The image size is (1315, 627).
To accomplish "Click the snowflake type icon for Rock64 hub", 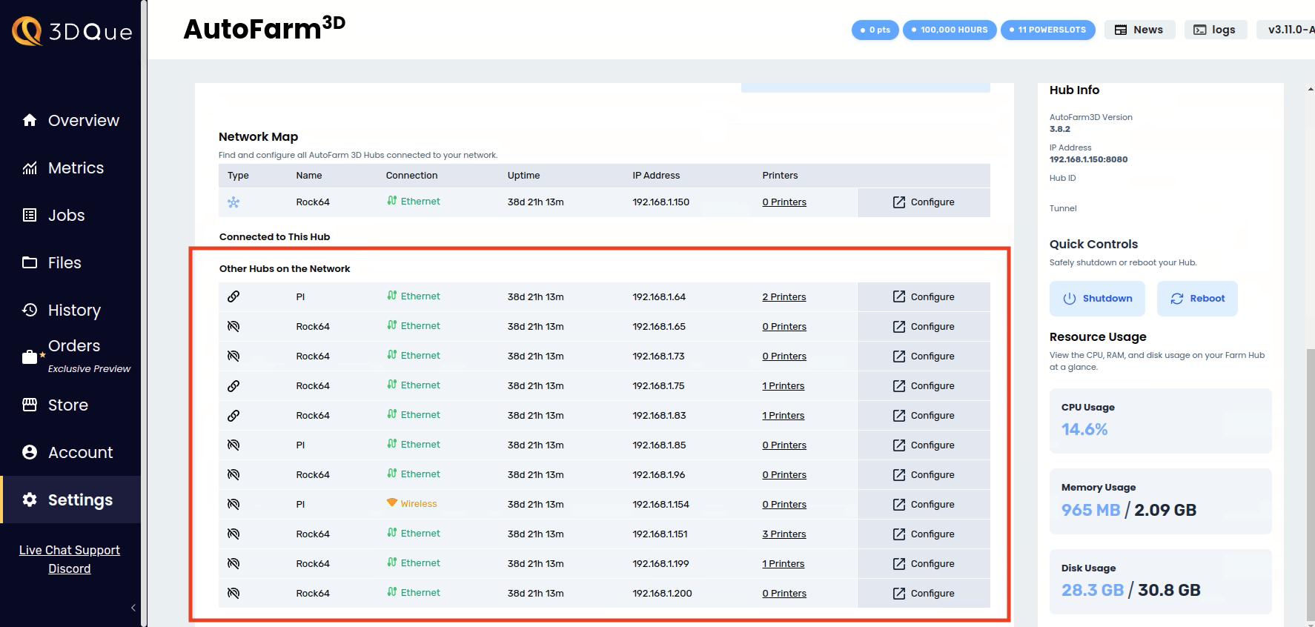I will (233, 202).
